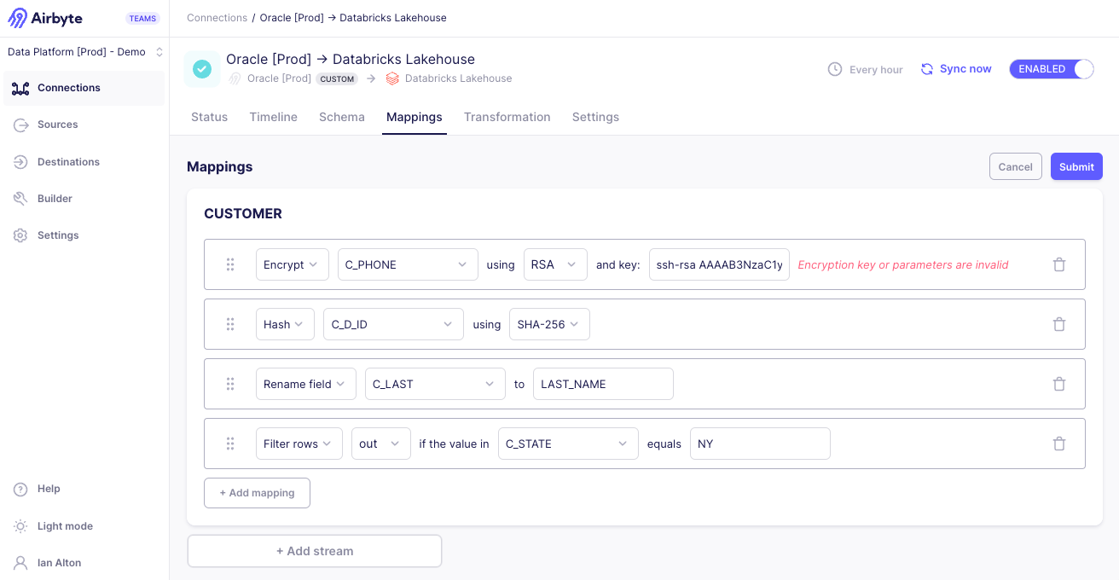Go to Connections via breadcrumb link
Screen dimensions: 1119x580
(217, 18)
